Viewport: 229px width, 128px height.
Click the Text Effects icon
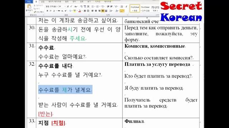(x=70, y=11)
